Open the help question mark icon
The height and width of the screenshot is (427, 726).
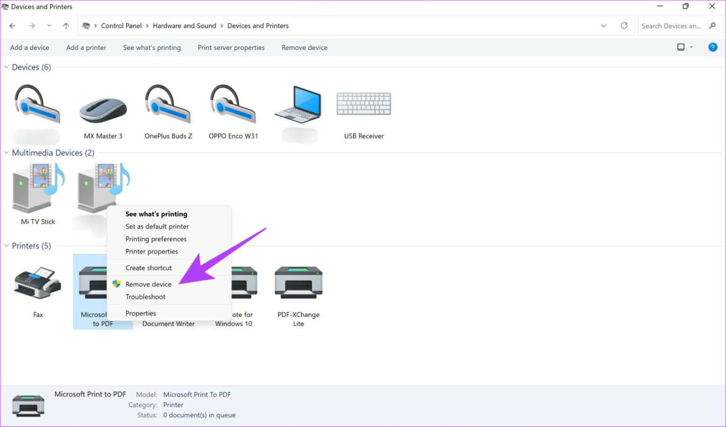pyautogui.click(x=713, y=47)
